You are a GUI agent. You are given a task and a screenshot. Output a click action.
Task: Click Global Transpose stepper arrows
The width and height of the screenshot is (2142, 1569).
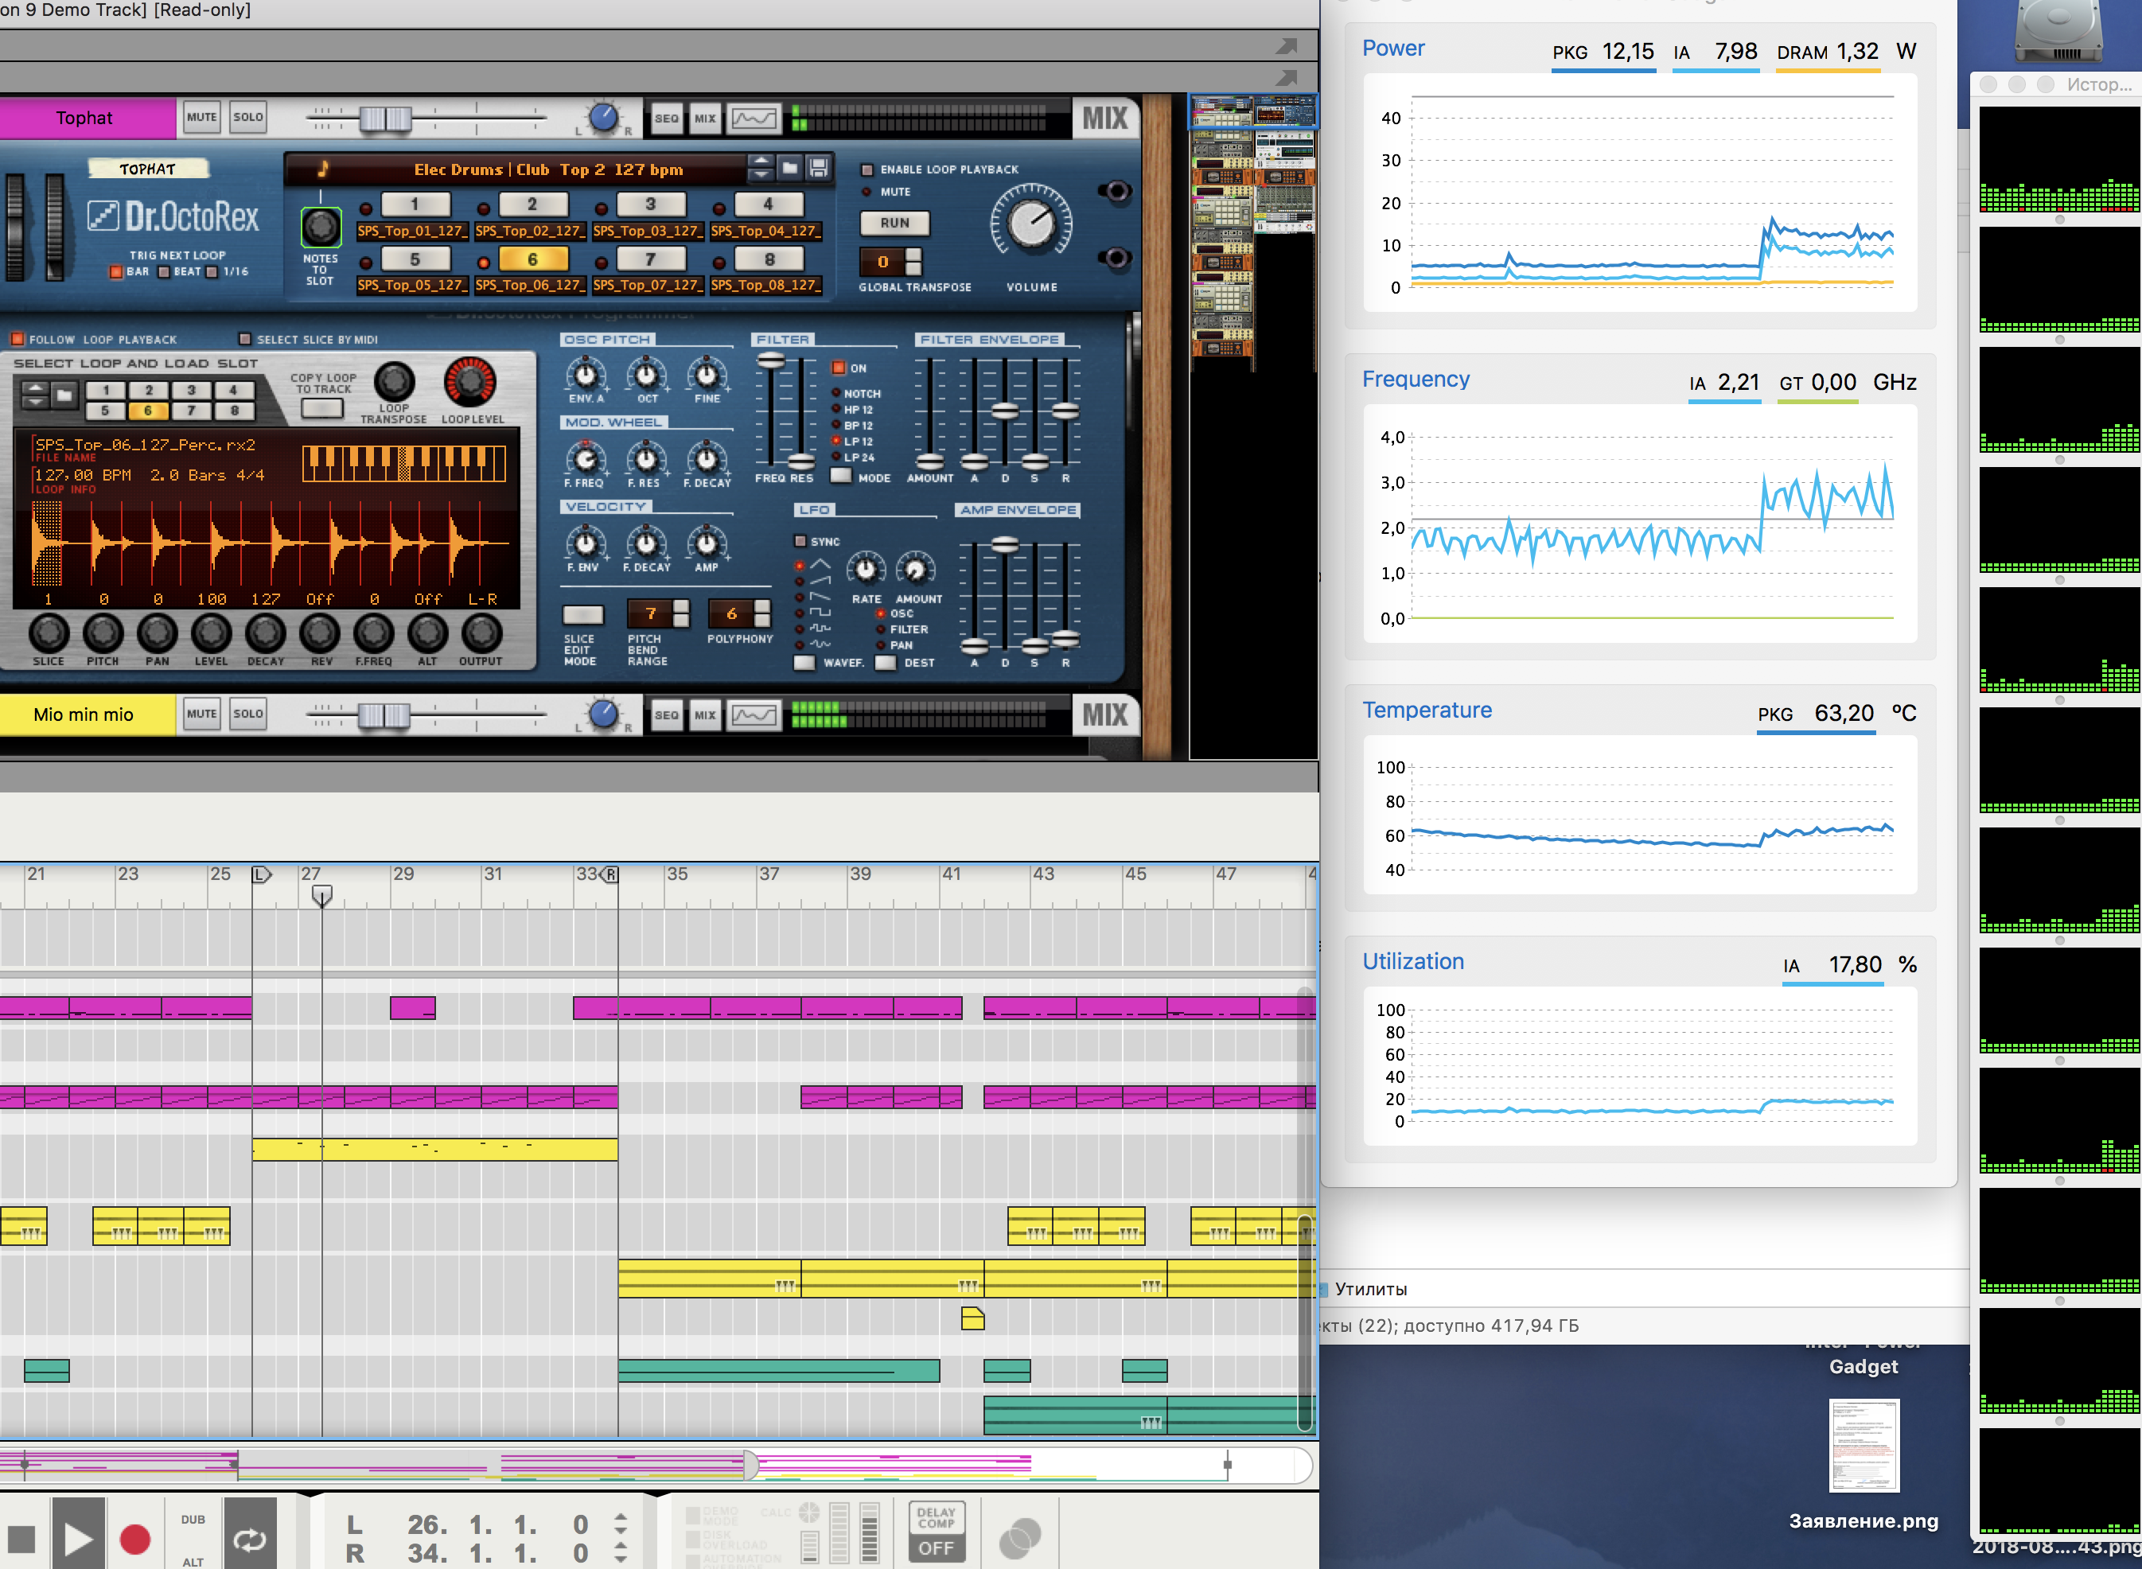[913, 261]
